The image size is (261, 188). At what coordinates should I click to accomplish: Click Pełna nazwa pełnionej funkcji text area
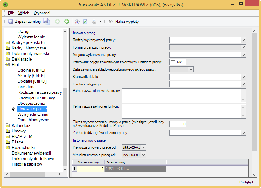[184, 111]
